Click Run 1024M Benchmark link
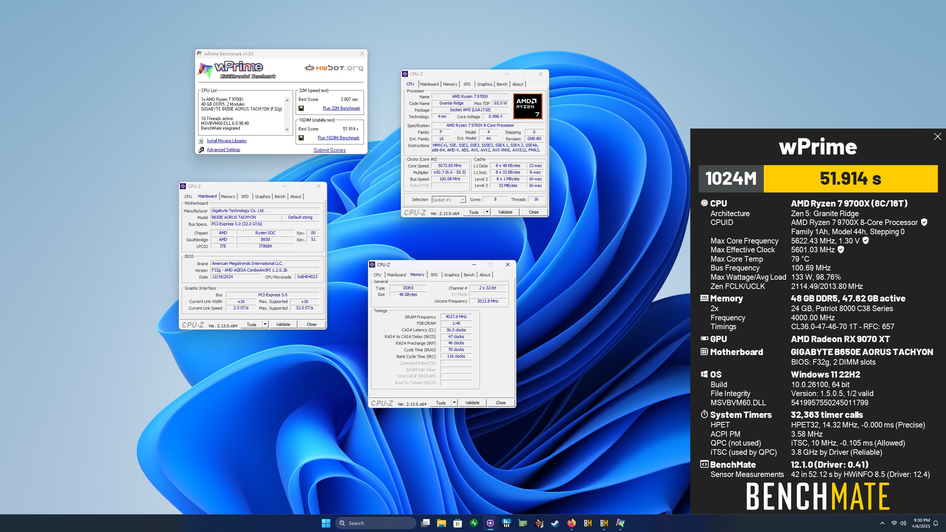The width and height of the screenshot is (946, 532). pyautogui.click(x=338, y=138)
